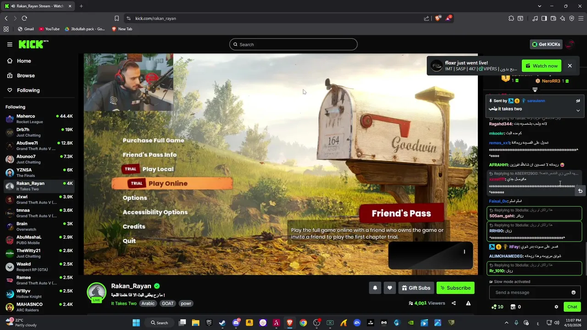587x330 pixels.
Task: Click the GOAT tag
Action: point(168,303)
